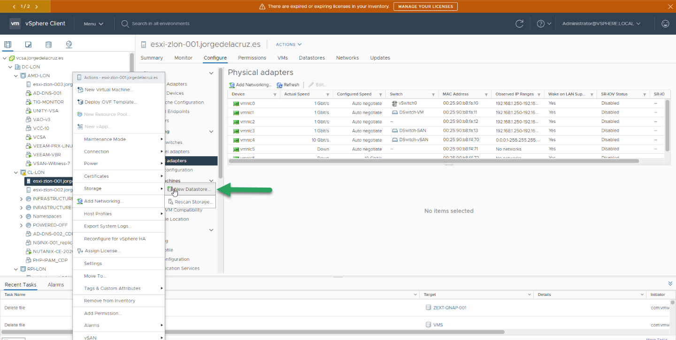Click the DSwitch-vSAN switch icon
This screenshot has height=340, width=676.
point(395,140)
